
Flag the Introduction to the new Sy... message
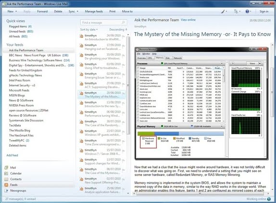124,103
